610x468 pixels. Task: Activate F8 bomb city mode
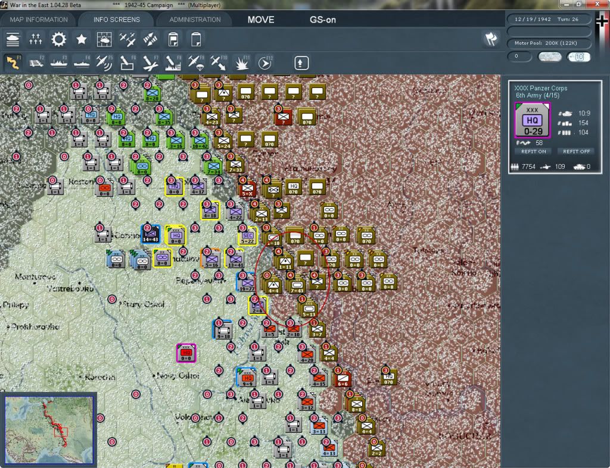point(173,63)
